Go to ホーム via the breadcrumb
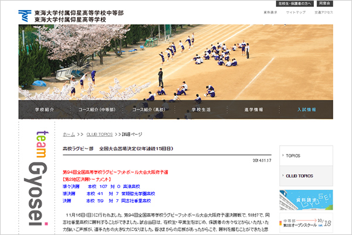The width and height of the screenshot is (352, 235). [x=68, y=134]
